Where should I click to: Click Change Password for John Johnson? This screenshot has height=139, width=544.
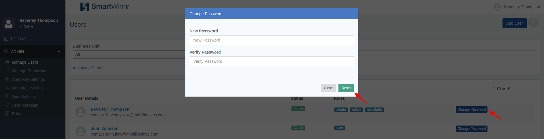(x=471, y=129)
